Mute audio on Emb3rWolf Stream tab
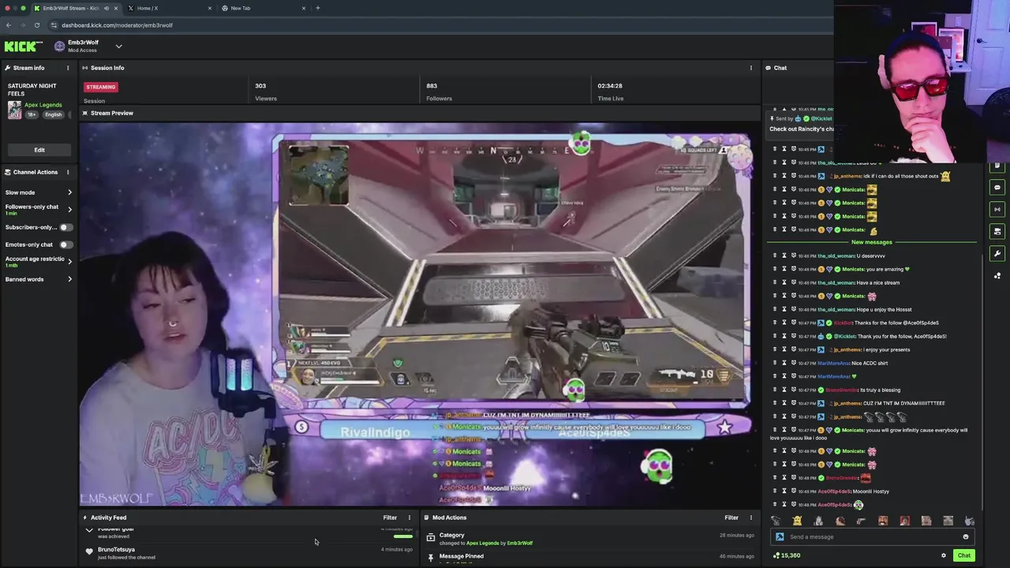Viewport: 1010px width, 568px height. pos(107,8)
